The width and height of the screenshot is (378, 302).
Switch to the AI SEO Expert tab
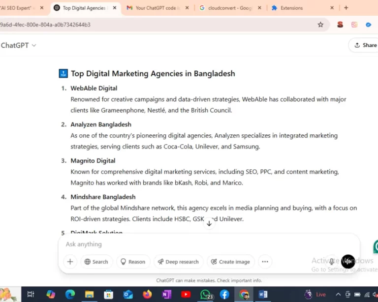[x=17, y=8]
